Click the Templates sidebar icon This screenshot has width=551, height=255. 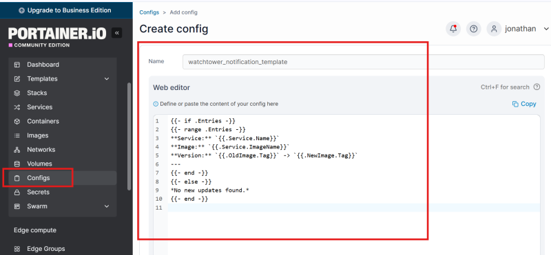tap(17, 79)
